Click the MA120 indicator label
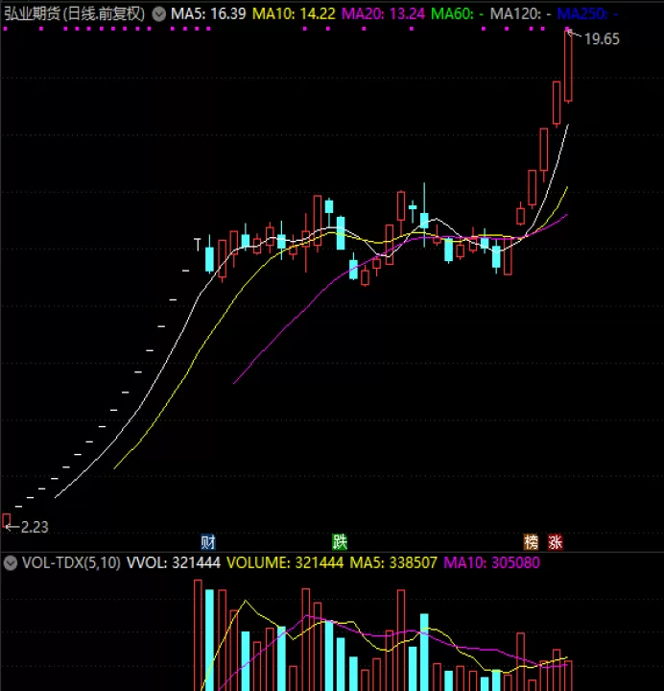 tap(520, 14)
